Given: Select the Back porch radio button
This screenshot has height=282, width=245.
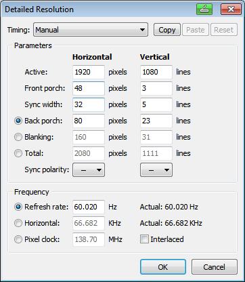Looking at the screenshot, I should tap(18, 121).
